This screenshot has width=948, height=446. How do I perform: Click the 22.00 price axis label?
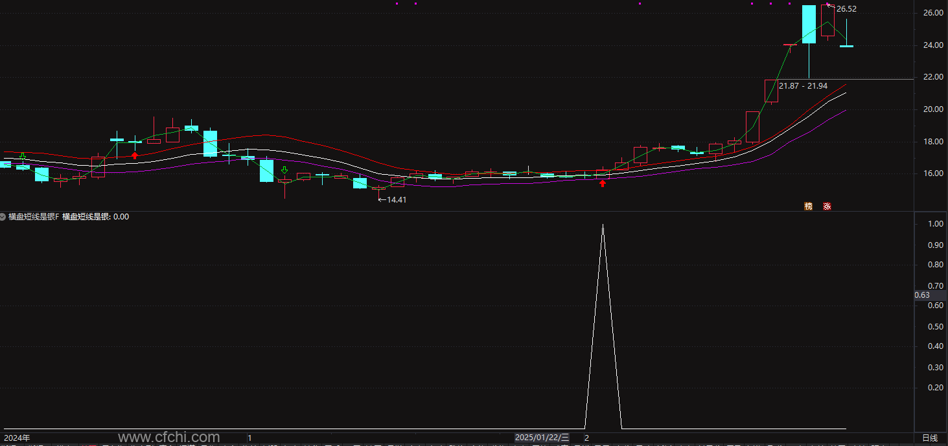(x=933, y=77)
